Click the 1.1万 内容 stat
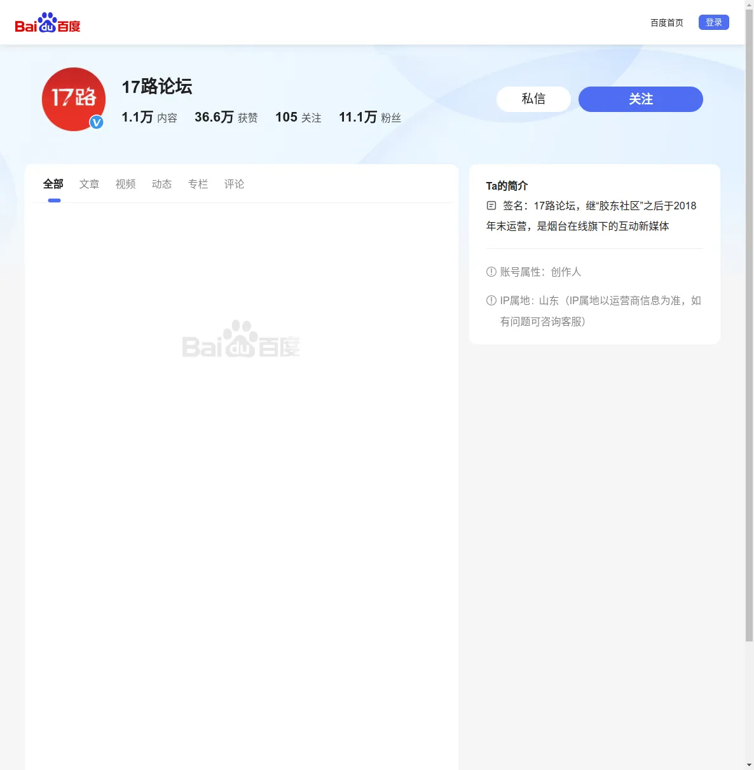Screen dimensions: 754x770 point(149,117)
